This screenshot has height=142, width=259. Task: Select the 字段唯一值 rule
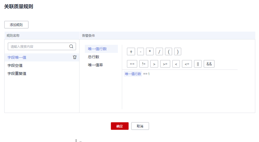click(42, 57)
